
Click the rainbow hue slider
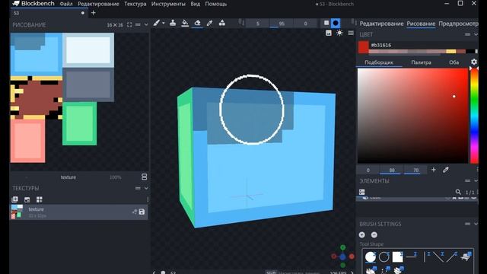[474, 115]
